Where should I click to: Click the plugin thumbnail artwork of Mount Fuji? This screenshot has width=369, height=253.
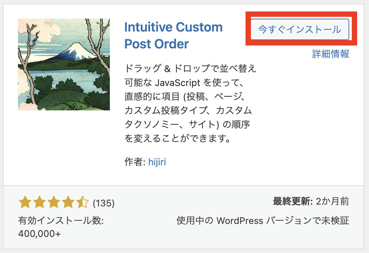(x=63, y=65)
